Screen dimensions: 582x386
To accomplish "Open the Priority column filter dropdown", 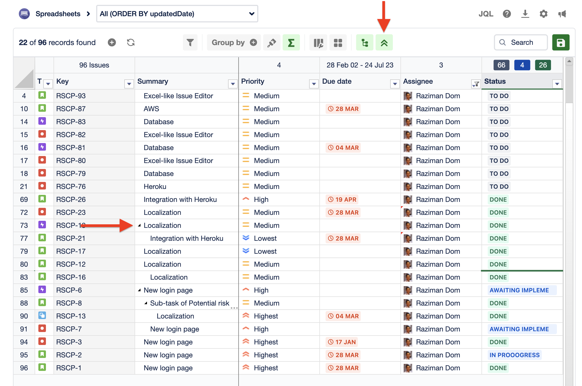I will [x=313, y=84].
